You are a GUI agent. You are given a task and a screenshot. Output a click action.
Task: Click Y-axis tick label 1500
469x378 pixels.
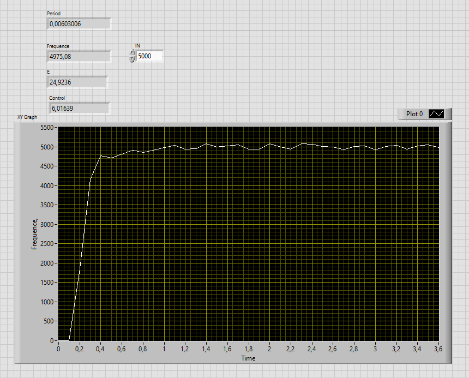coord(47,283)
